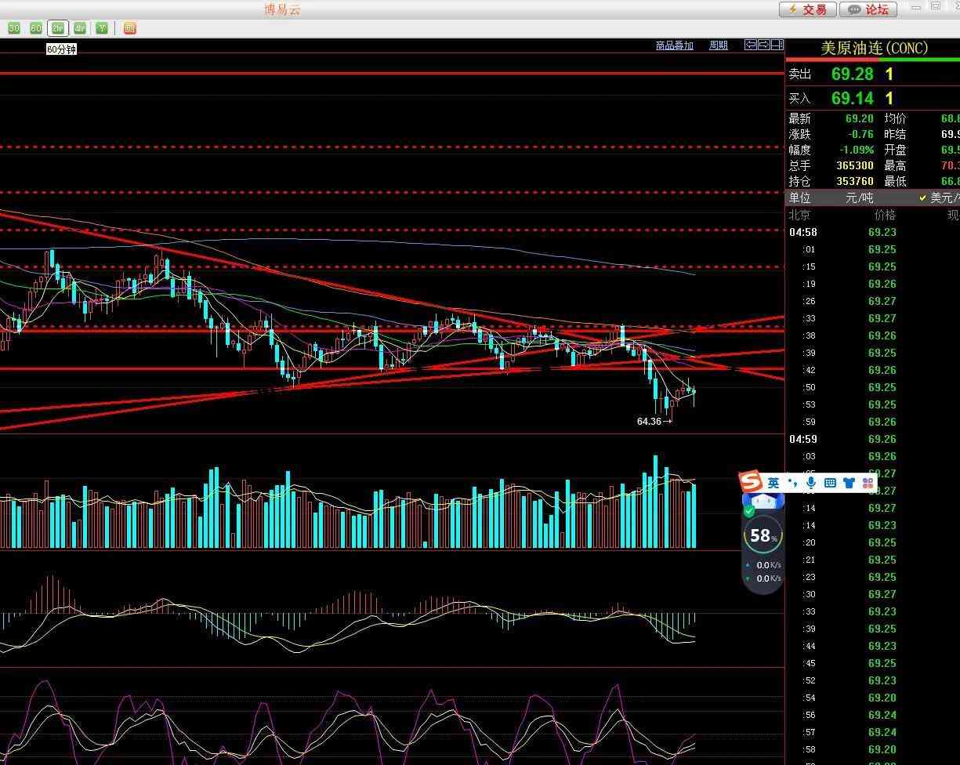Switch Sogou input language 英 mode
Screen dimensions: 960x765
(773, 483)
